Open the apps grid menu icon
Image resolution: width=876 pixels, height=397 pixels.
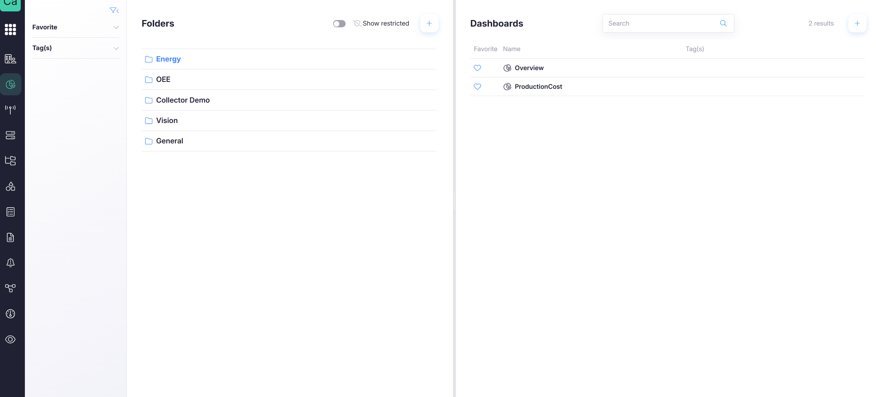(x=10, y=29)
